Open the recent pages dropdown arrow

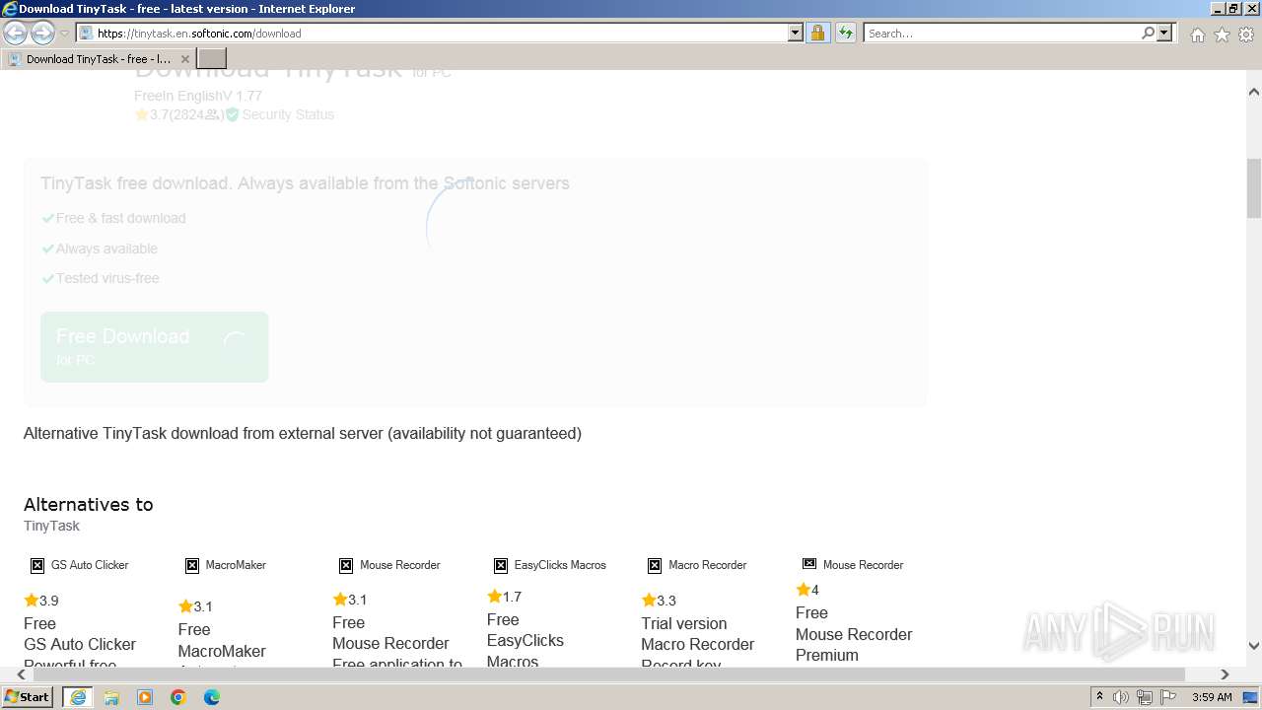pos(64,34)
